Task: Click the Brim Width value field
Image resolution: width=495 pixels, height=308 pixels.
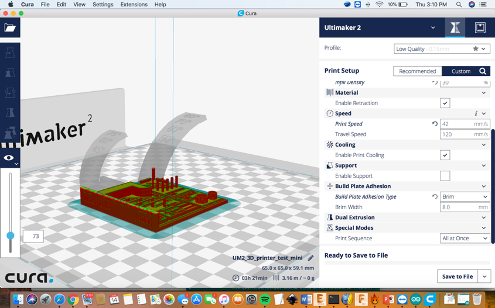Action: pyautogui.click(x=465, y=207)
